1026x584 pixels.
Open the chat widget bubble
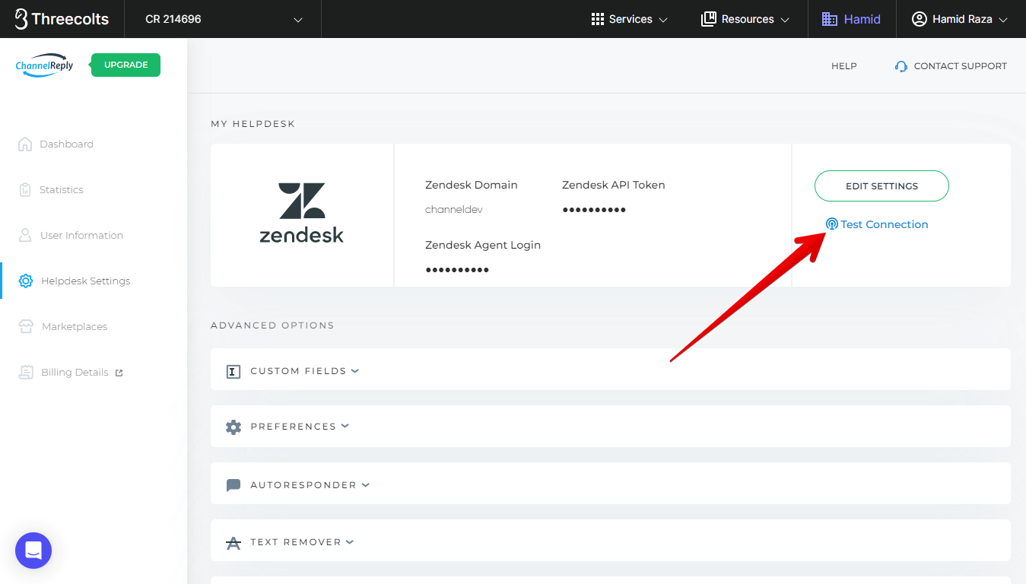33,551
